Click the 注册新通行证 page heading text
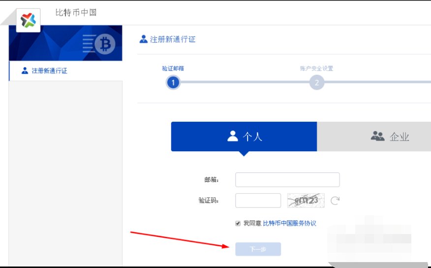 173,39
